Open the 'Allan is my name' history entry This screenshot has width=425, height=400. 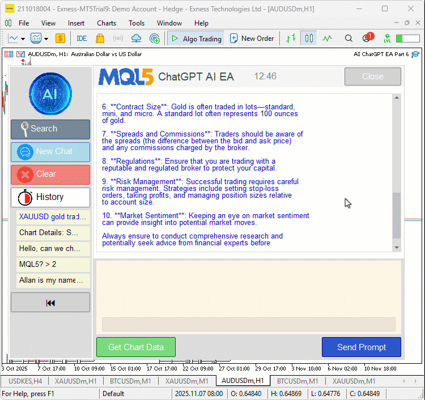click(x=53, y=280)
